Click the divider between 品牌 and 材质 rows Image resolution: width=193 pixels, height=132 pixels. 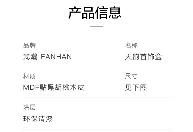[x=97, y=67]
